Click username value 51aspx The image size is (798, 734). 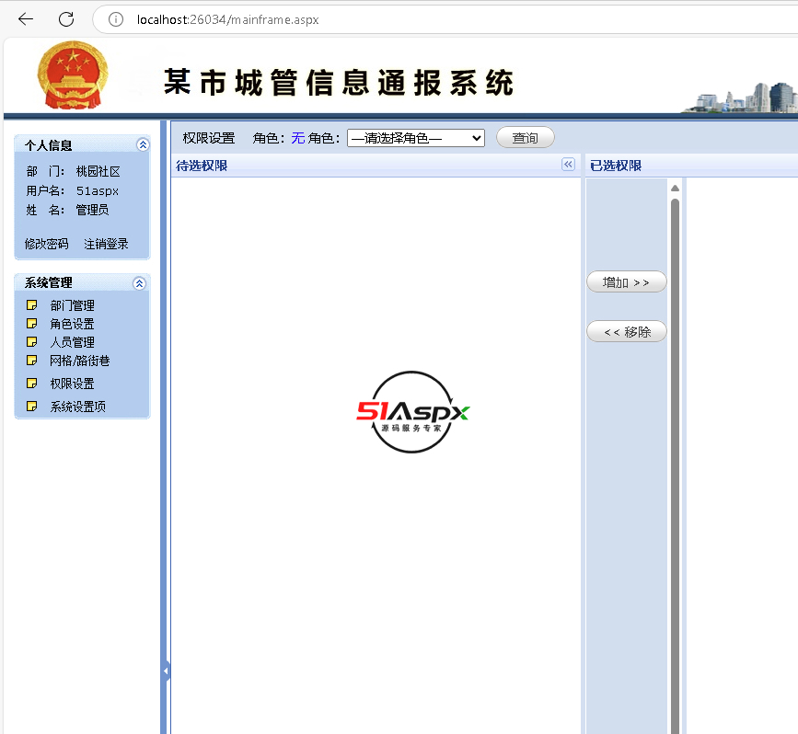(x=98, y=190)
